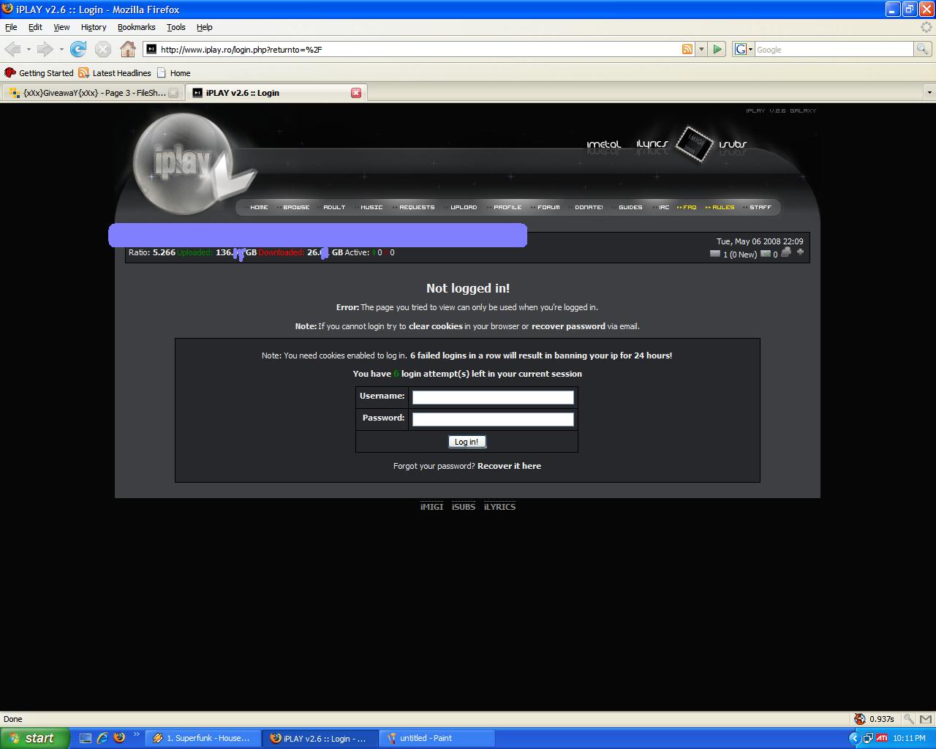Switch to untitled - Paint taskbar window
Image resolution: width=936 pixels, height=749 pixels.
point(437,738)
